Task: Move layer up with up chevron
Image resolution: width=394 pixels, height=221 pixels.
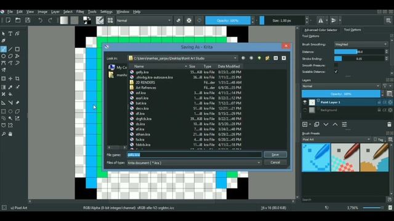Action: click(335, 124)
